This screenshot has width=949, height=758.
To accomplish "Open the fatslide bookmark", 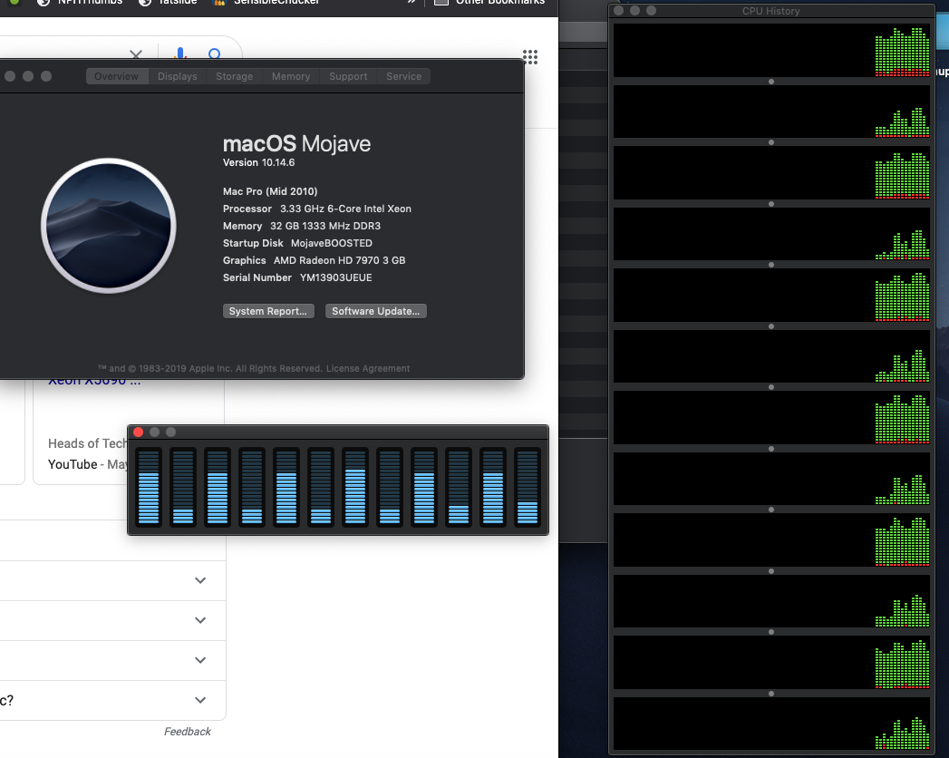I will point(168,3).
